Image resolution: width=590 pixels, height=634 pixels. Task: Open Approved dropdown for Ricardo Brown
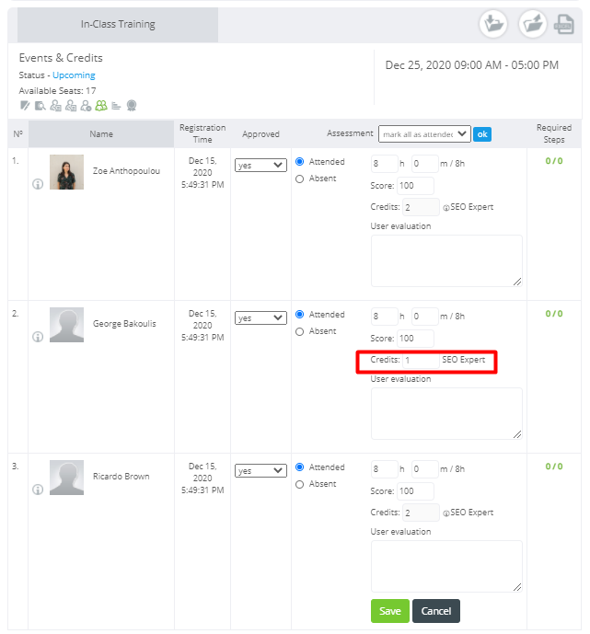pyautogui.click(x=260, y=471)
